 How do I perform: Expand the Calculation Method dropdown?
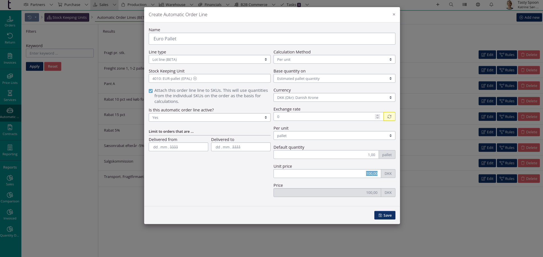[334, 59]
